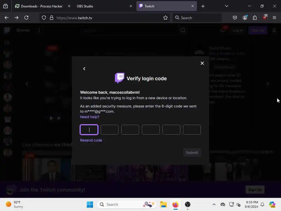This screenshot has height=211, width=281.
Task: Focus the fourth digit code box
Action: point(151,130)
